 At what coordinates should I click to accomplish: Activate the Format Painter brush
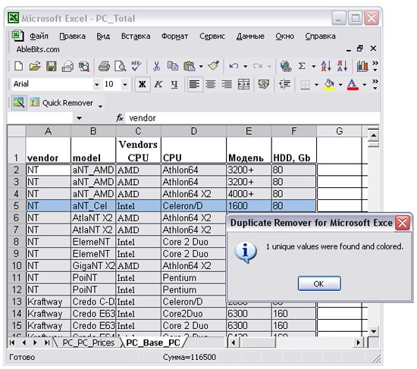[x=213, y=66]
